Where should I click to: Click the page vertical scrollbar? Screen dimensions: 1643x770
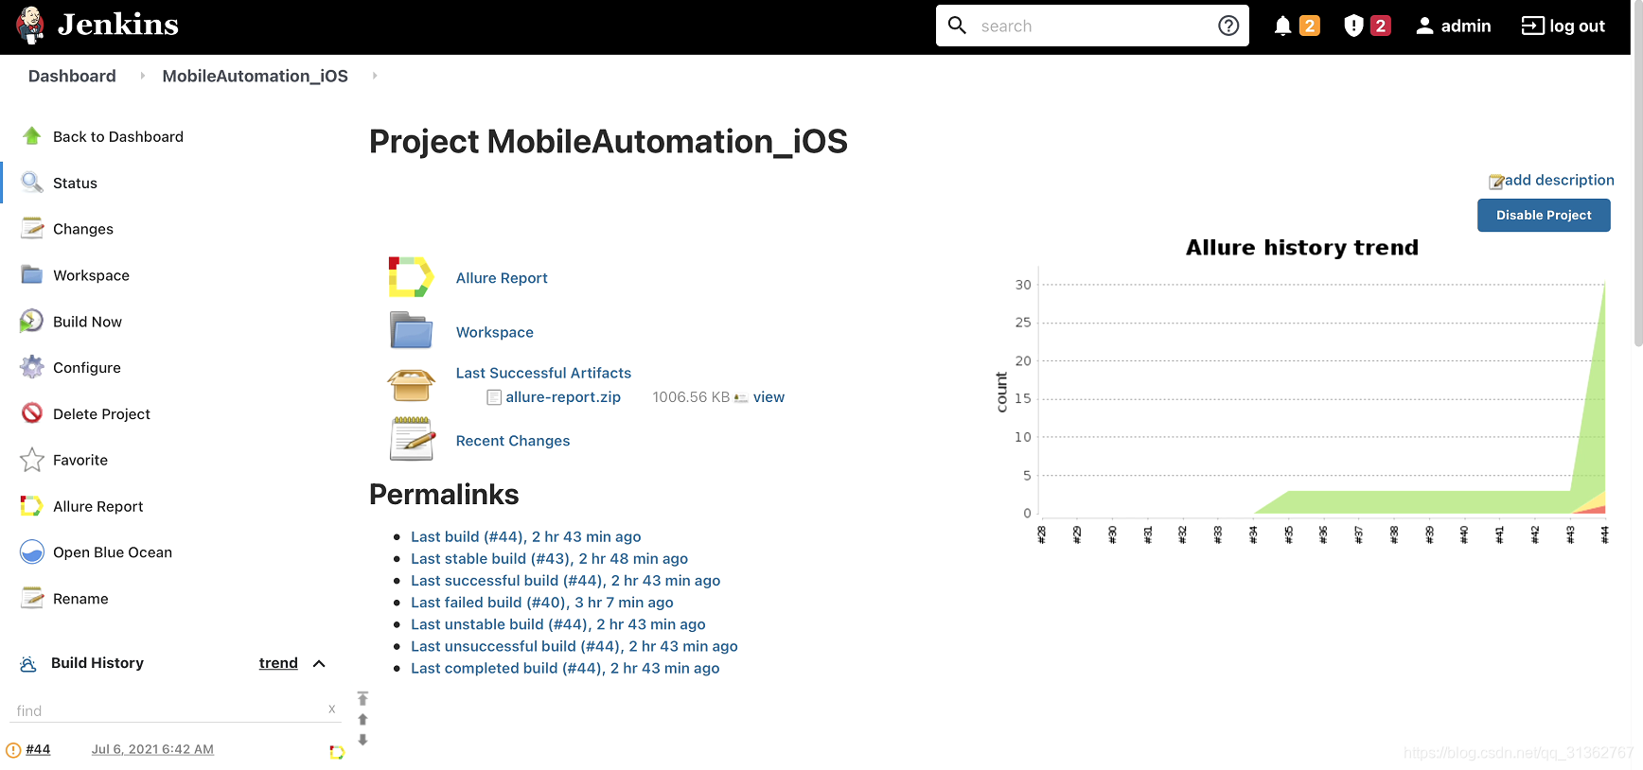[1637, 173]
